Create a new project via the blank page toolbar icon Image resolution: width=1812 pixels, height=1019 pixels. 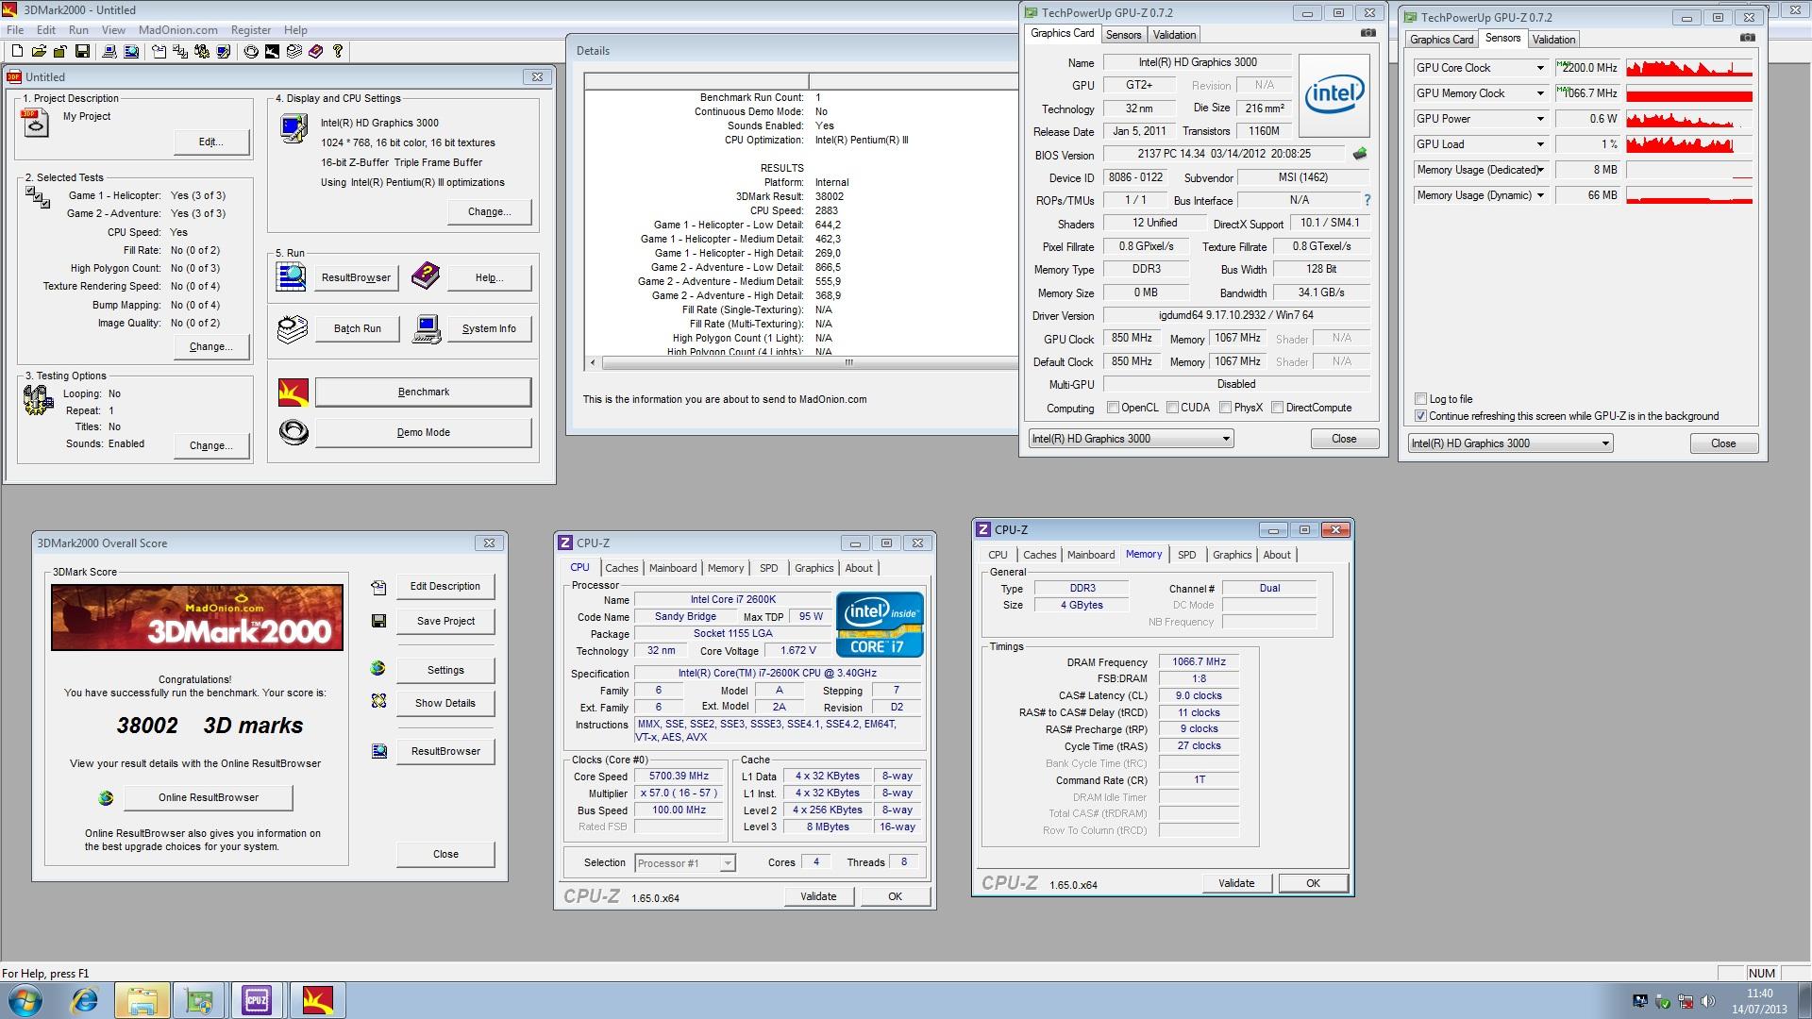point(17,51)
